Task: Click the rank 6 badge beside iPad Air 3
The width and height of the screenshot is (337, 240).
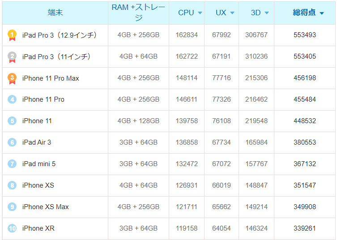Action: click(x=12, y=142)
